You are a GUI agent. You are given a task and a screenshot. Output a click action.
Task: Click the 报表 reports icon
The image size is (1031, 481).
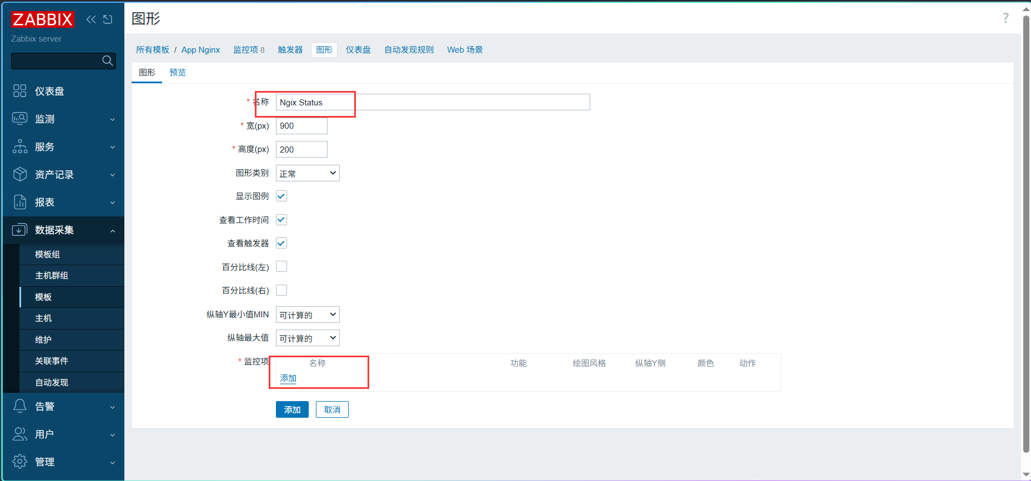(x=20, y=202)
